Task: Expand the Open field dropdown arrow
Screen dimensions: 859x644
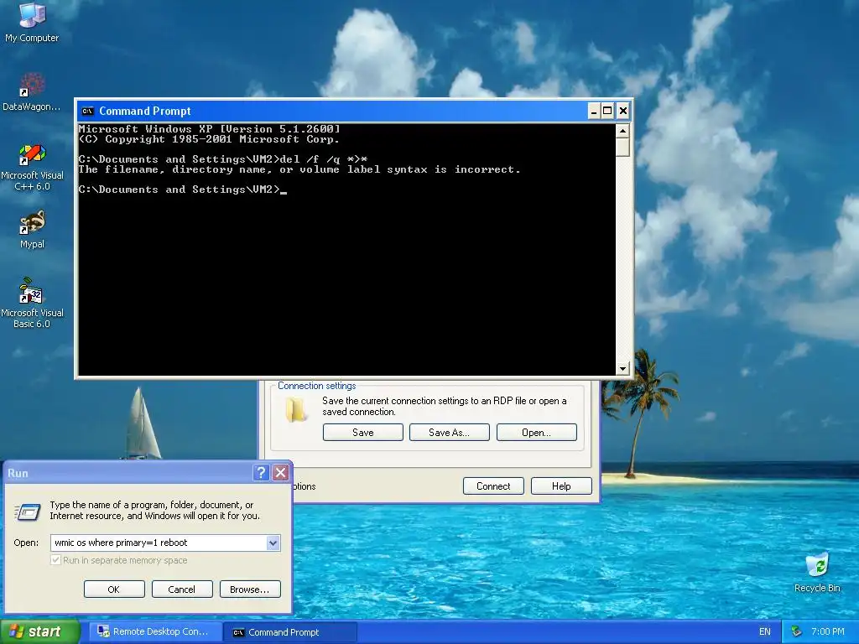Action: click(273, 543)
